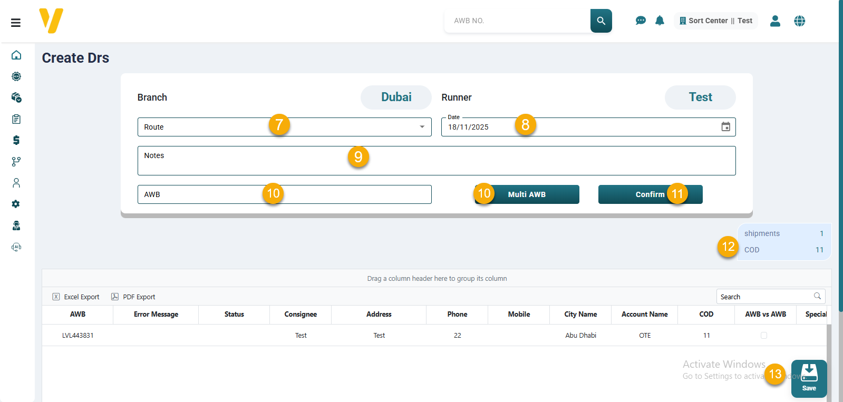This screenshot has width=843, height=402.
Task: Open the language globe icon
Action: tap(800, 21)
